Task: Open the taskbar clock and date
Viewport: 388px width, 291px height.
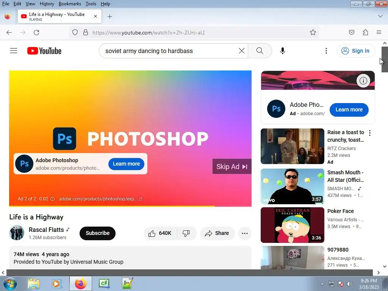Action: coord(369,284)
